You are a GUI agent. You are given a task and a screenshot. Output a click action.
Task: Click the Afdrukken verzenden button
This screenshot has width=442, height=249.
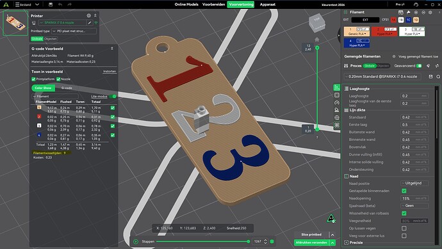coord(311,243)
